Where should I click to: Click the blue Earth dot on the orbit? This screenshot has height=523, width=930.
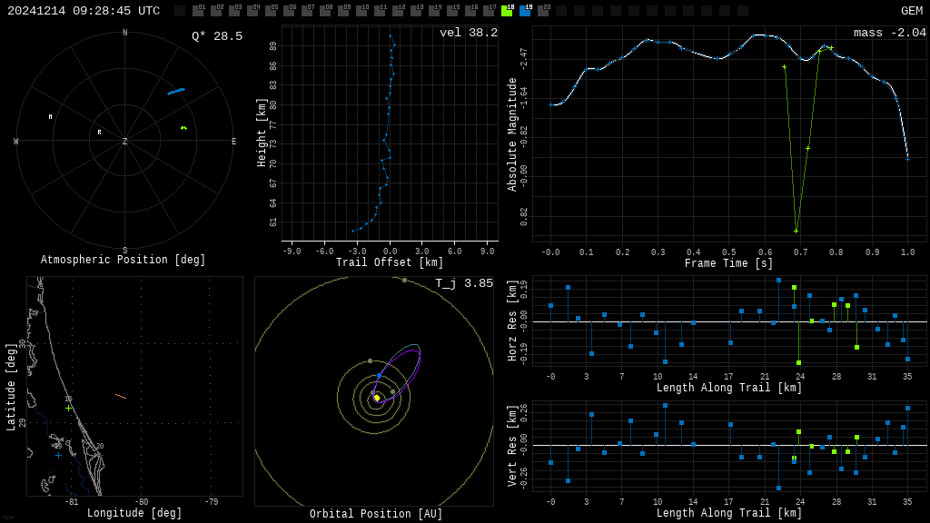(380, 375)
